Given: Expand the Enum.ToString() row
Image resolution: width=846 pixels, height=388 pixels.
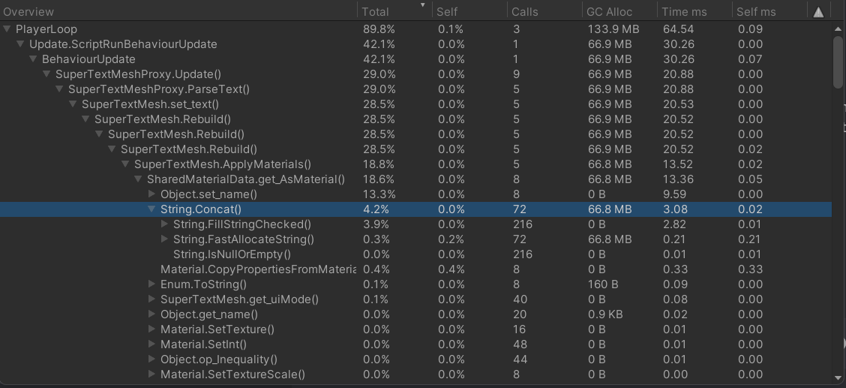Looking at the screenshot, I should pos(151,284).
